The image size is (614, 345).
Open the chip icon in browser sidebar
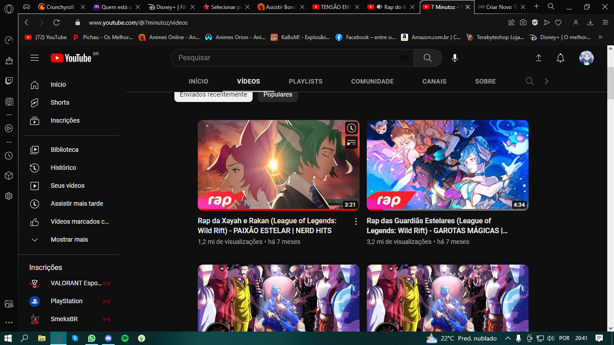pyautogui.click(x=9, y=102)
